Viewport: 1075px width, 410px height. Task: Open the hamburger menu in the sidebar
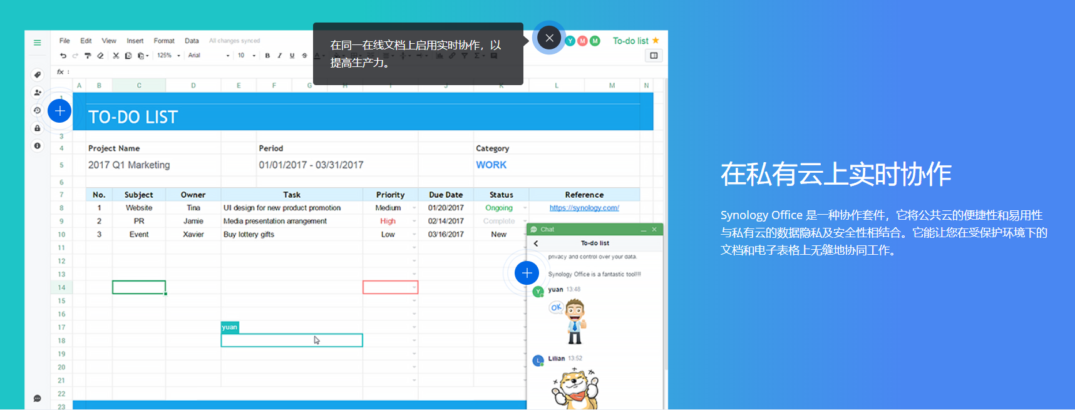37,43
